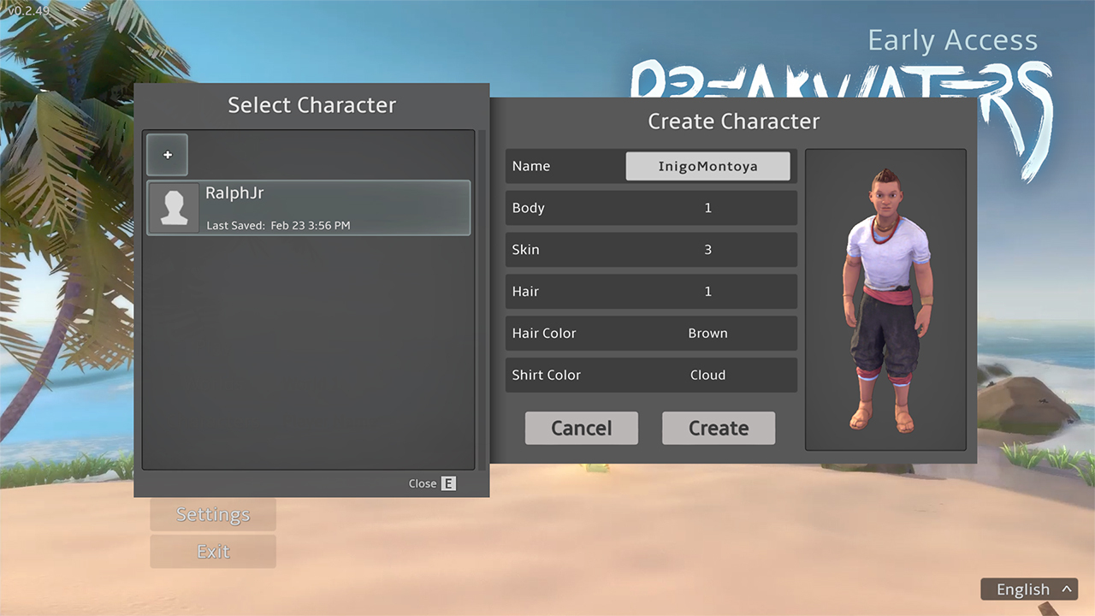Change the Shirt Color from Cloud
Viewport: 1095px width, 616px height.
(707, 375)
